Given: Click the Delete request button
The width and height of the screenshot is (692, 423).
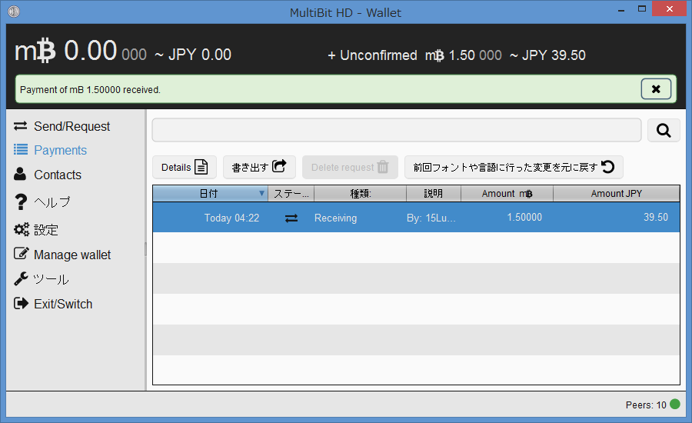Looking at the screenshot, I should (350, 167).
